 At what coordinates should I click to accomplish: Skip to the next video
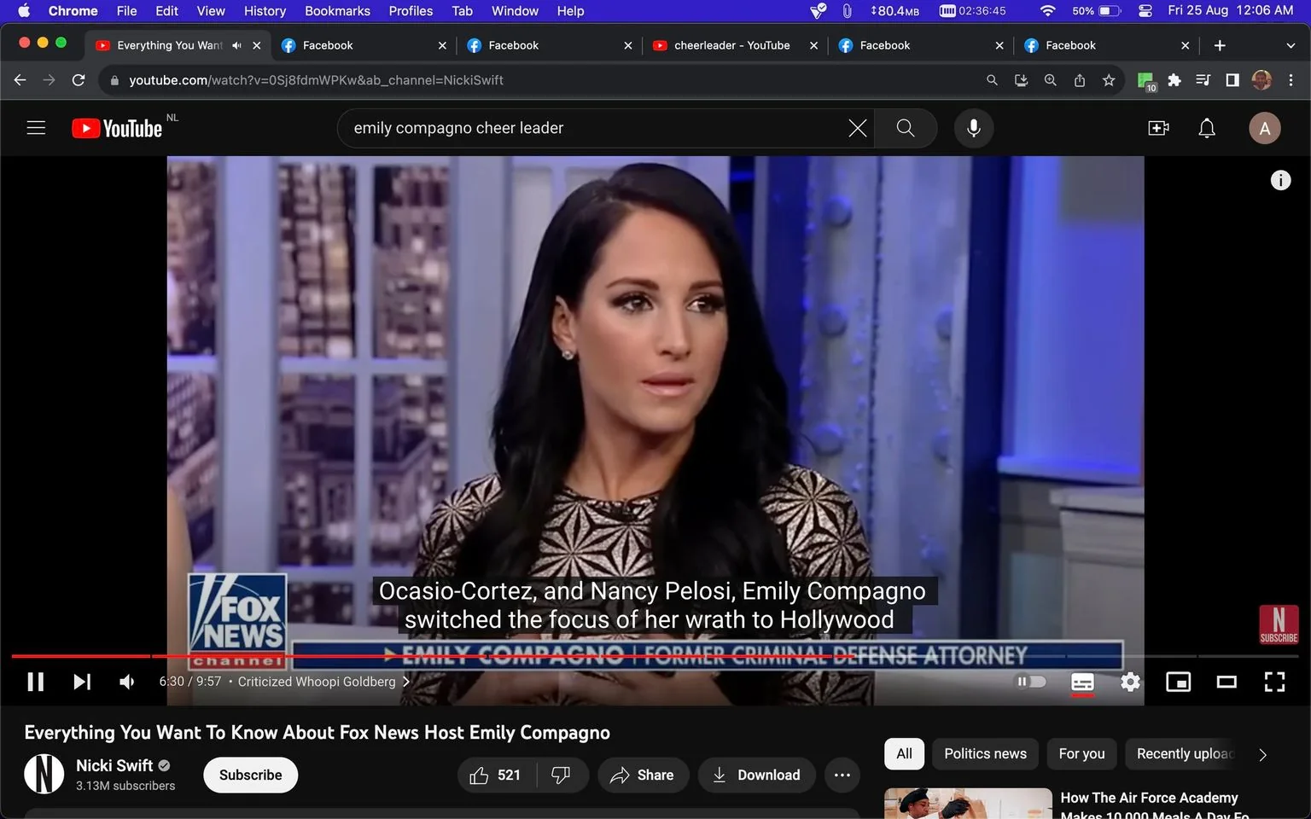tap(82, 682)
